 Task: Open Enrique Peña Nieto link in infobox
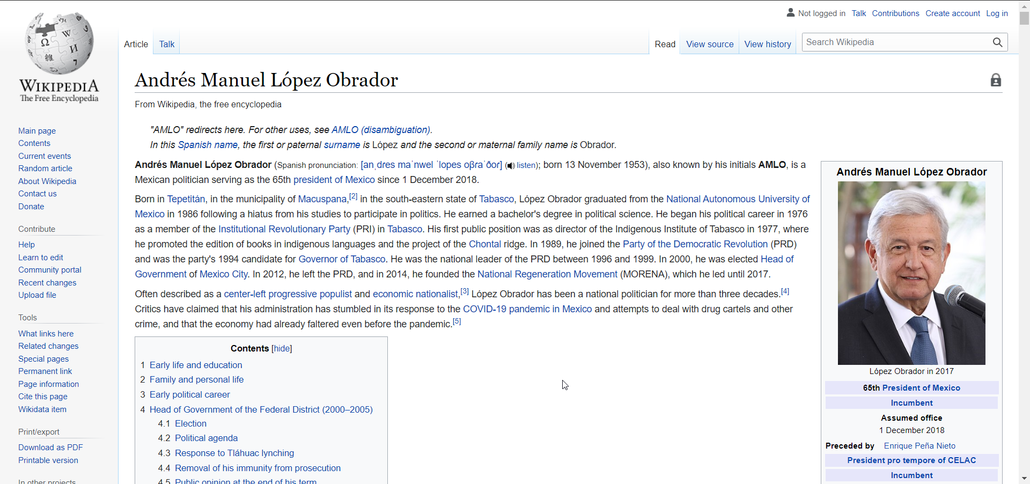[919, 446]
